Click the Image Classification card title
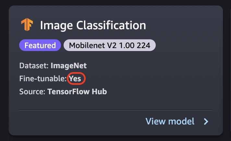Viewport: 231px width, 141px height. (x=93, y=25)
